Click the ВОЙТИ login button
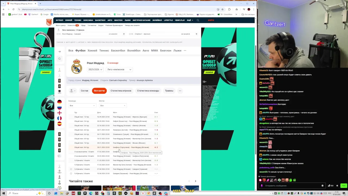This screenshot has height=196, width=348. (x=211, y=20)
